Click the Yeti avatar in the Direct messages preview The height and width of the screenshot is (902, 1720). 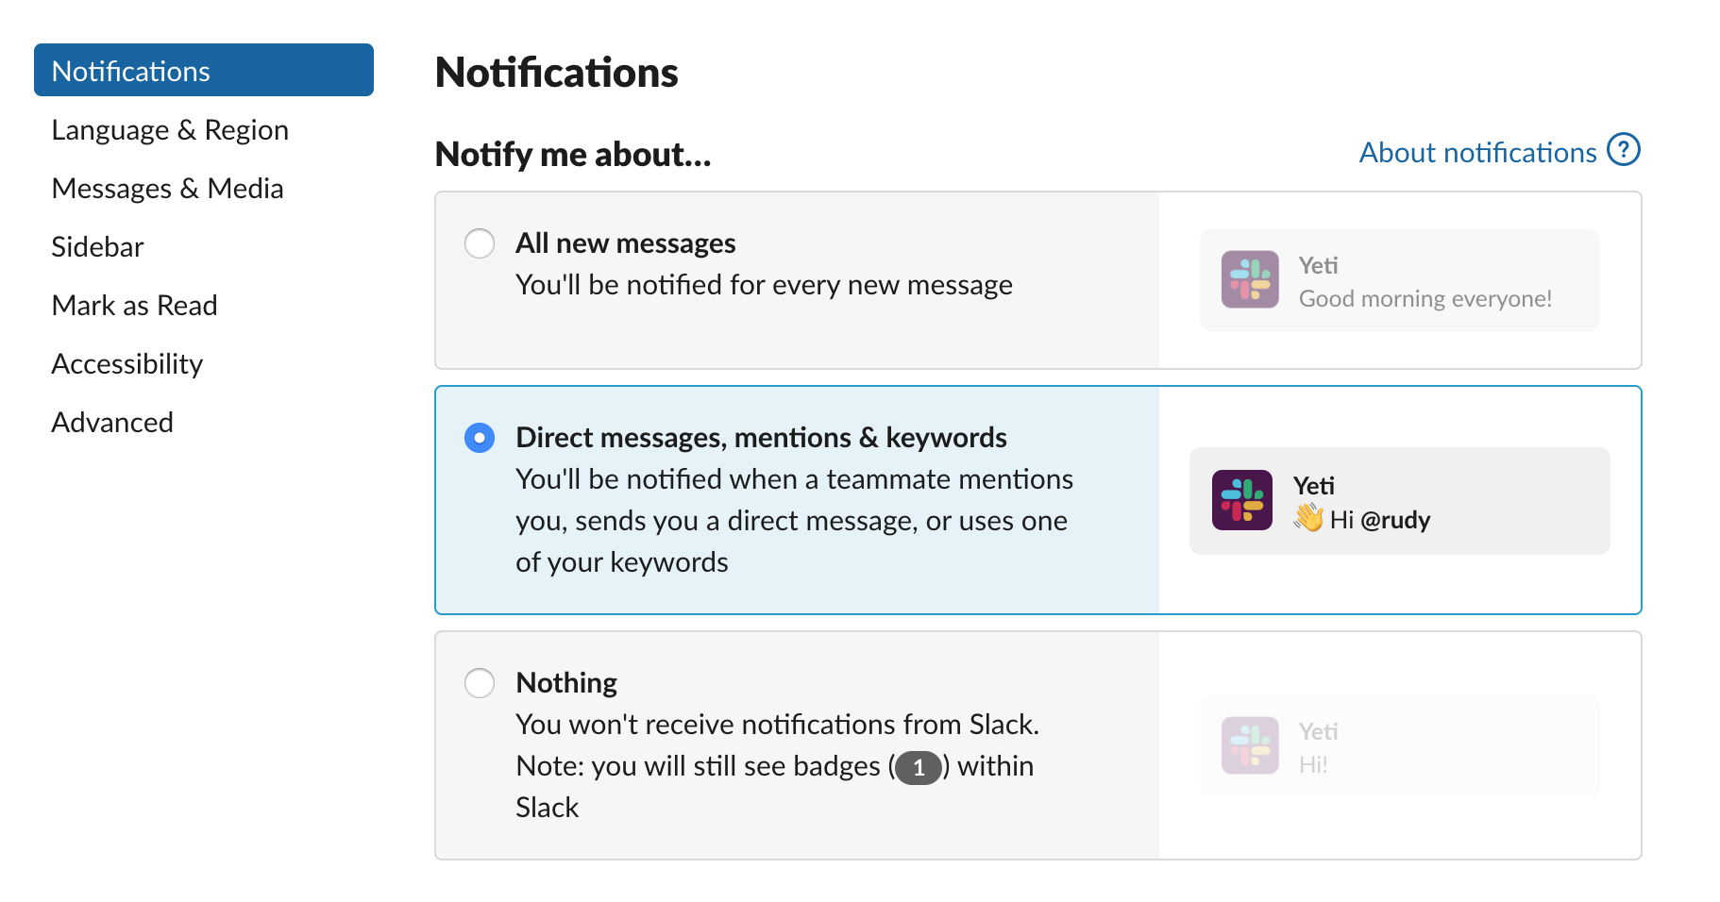tap(1241, 501)
